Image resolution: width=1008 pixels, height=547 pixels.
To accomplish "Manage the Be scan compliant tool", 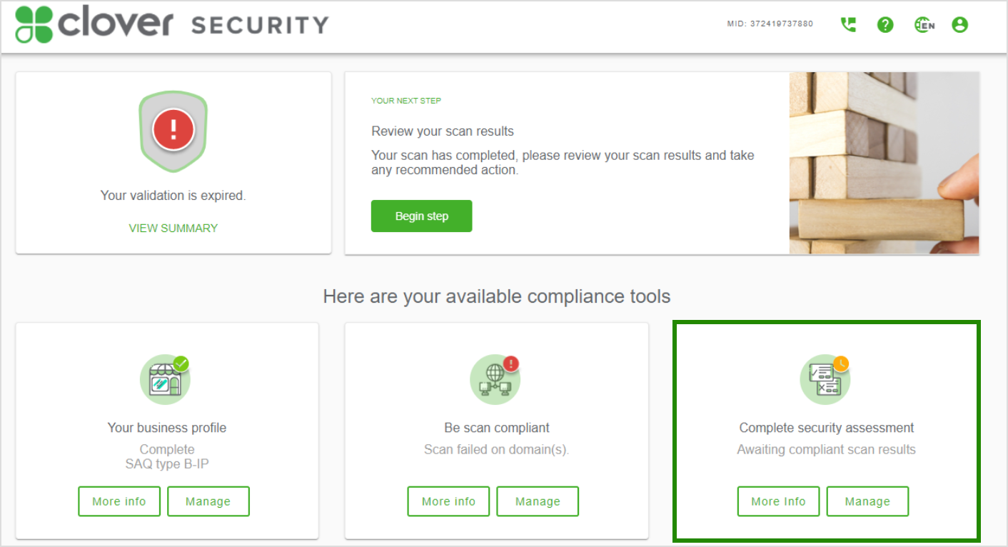I will point(538,501).
